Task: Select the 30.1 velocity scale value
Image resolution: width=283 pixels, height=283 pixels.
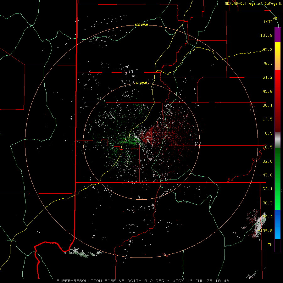Action: (268, 105)
